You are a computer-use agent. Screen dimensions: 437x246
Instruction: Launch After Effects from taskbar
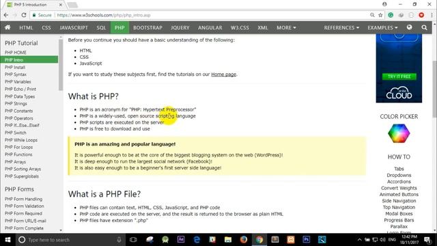pos(181,240)
